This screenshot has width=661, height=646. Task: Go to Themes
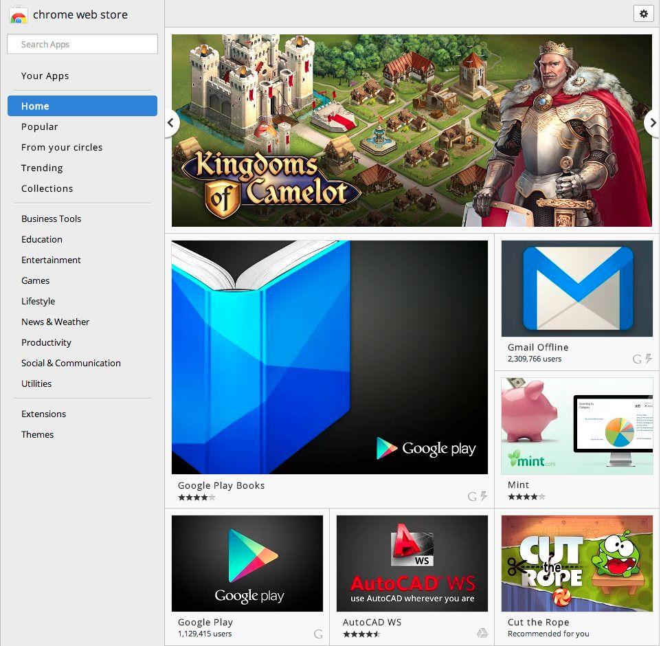click(38, 435)
